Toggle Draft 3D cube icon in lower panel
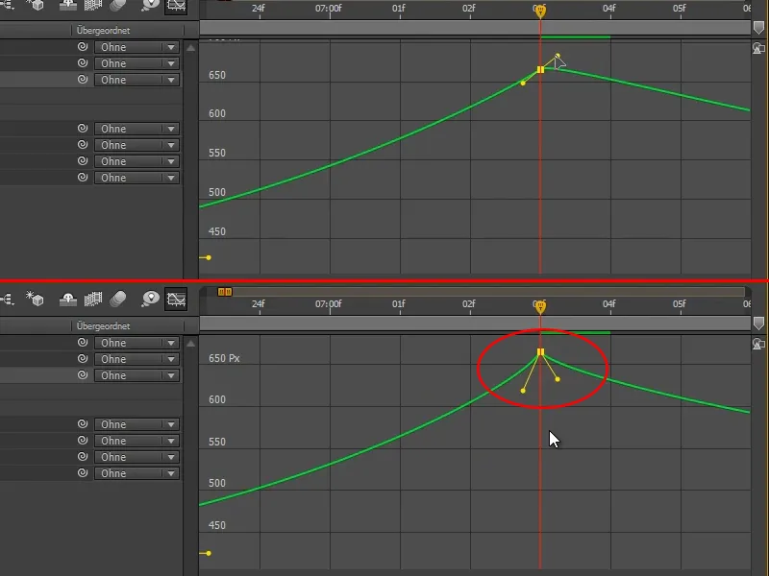 (35, 299)
